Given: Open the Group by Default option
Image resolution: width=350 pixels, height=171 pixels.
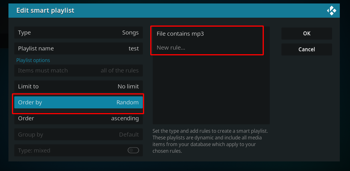Looking at the screenshot, I should 79,134.
